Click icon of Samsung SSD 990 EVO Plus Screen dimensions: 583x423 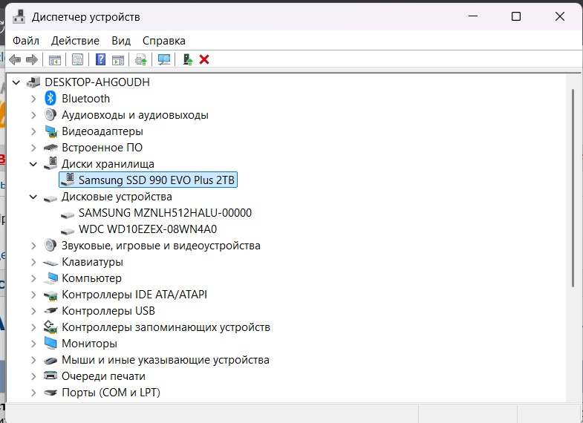[x=68, y=180]
